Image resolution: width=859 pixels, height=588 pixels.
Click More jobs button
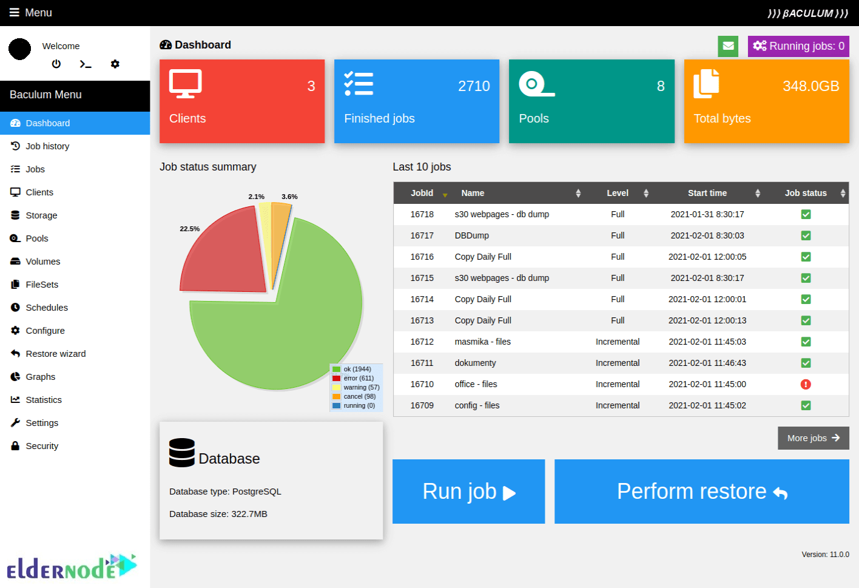pos(814,438)
